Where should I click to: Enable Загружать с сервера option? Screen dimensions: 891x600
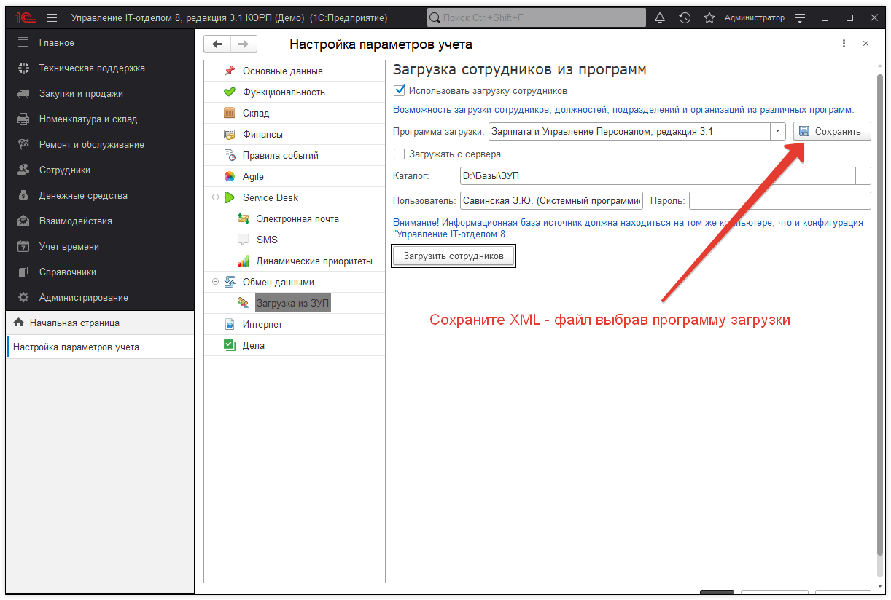[x=399, y=154]
